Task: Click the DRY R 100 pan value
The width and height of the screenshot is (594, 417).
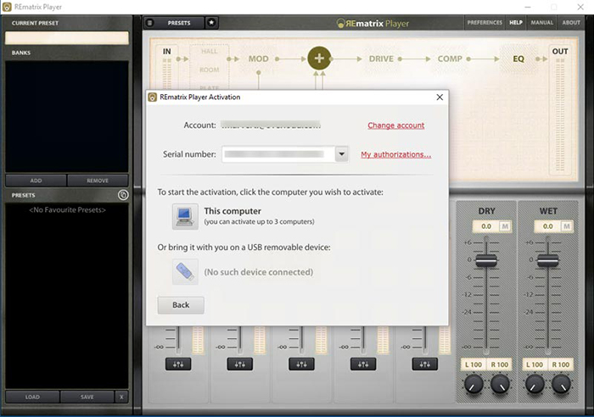Action: [x=499, y=364]
